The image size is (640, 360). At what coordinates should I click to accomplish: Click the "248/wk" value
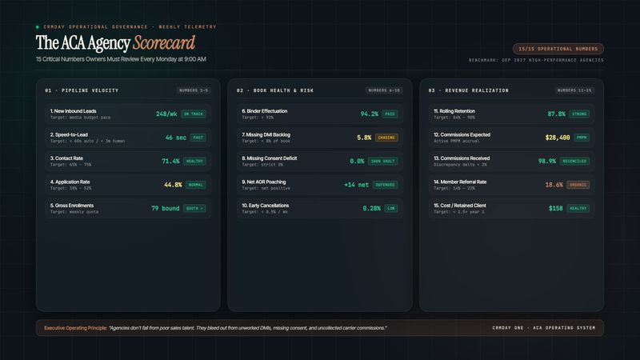pos(166,114)
